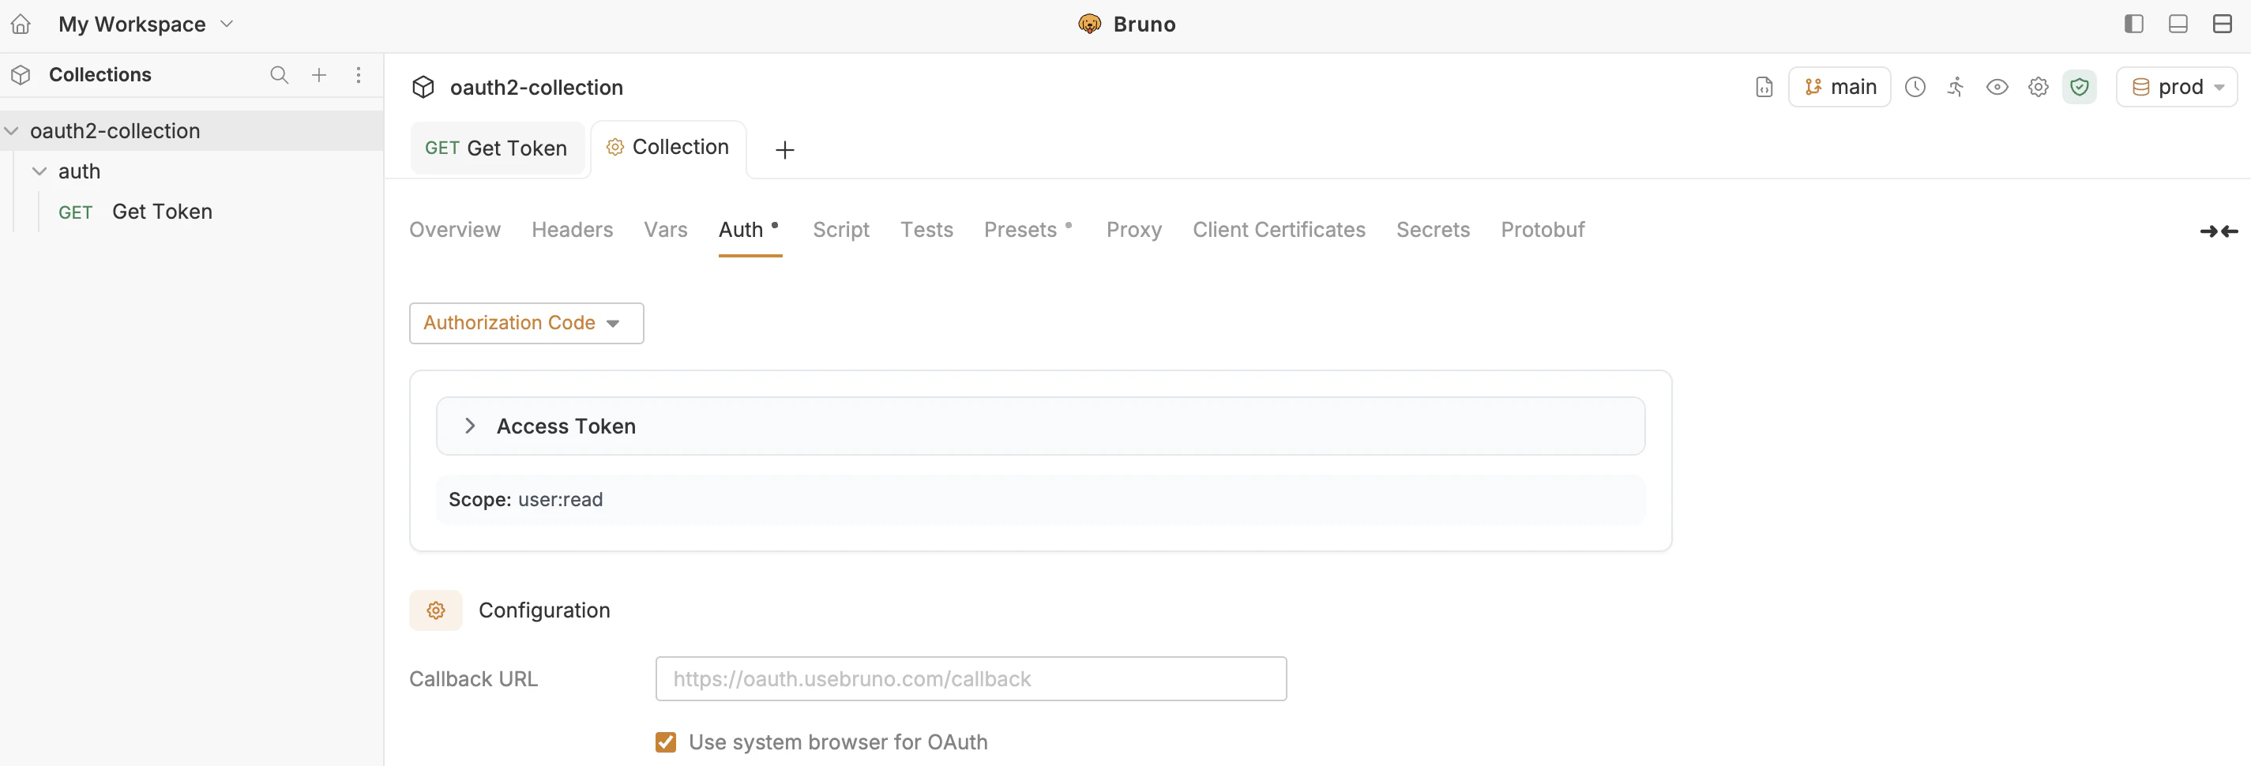Image resolution: width=2251 pixels, height=766 pixels.
Task: Click the Callback URL input field
Action: (970, 678)
